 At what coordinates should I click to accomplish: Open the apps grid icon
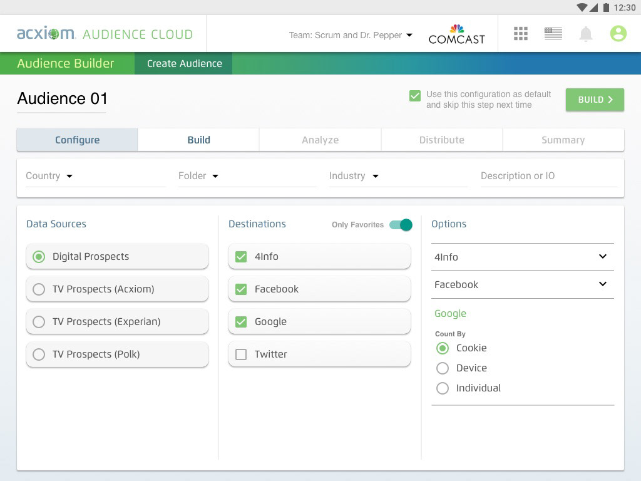point(521,34)
